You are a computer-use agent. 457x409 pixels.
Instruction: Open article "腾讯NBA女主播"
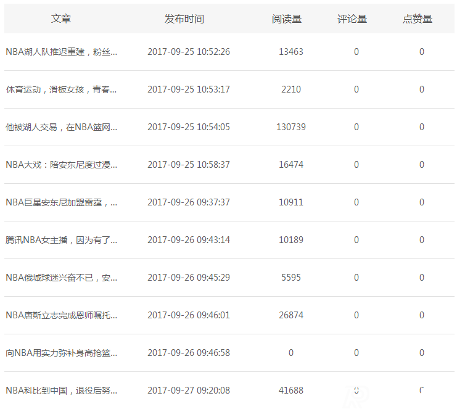click(61, 241)
